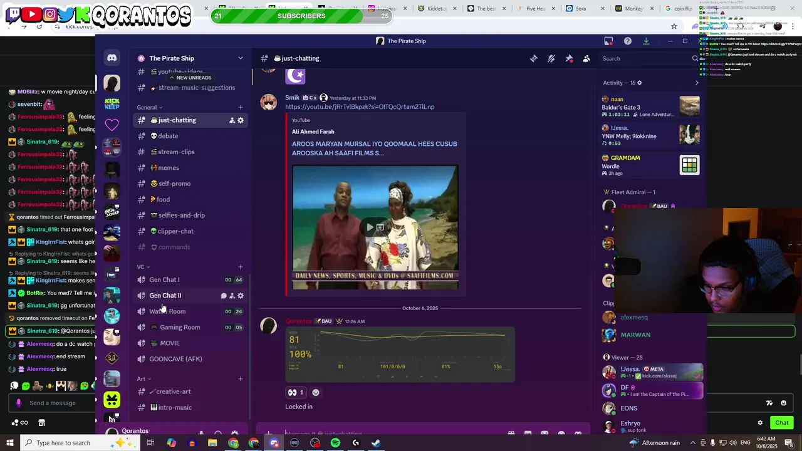This screenshot has width=802, height=451.
Task: Create channel in Art category plus
Action: click(240, 379)
